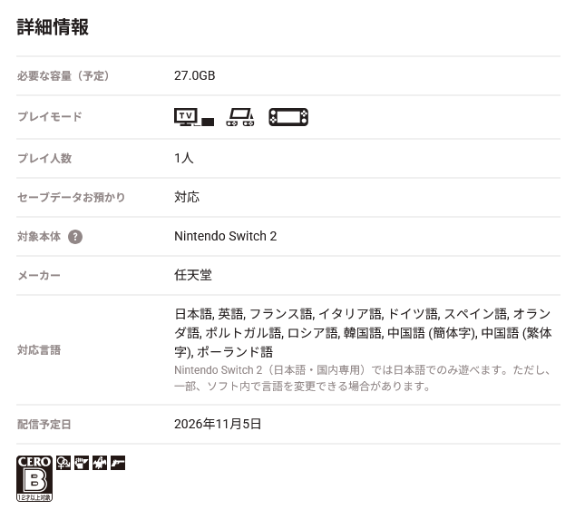Select the 対応 save data value
Image resolution: width=575 pixels, height=510 pixels.
tap(187, 197)
